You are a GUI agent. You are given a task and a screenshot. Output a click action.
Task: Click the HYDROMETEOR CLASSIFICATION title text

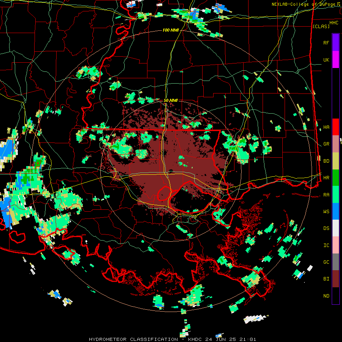tap(133, 339)
